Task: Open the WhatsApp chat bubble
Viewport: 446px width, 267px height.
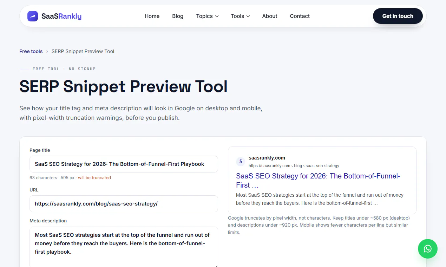Action: pos(427,249)
